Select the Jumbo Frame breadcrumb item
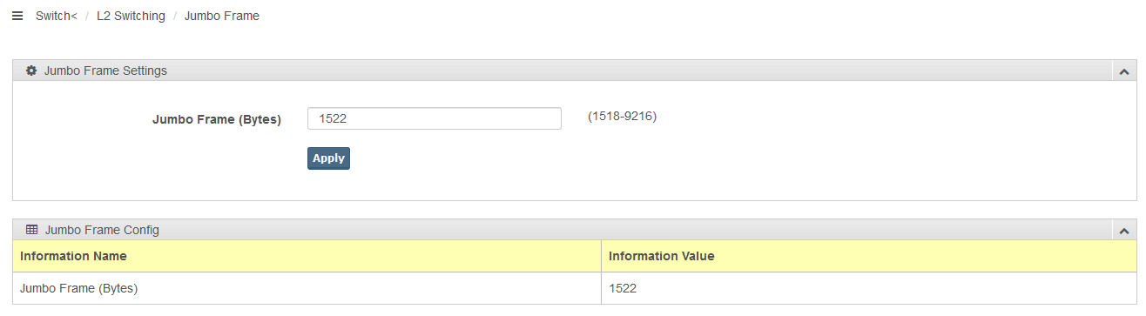The image size is (1146, 316). point(222,16)
